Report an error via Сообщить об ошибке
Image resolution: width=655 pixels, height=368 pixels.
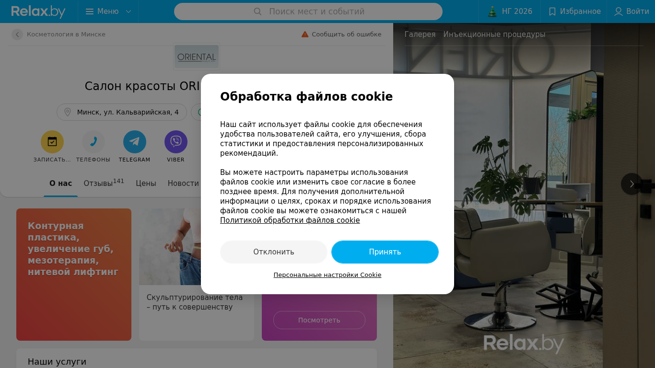341,34
